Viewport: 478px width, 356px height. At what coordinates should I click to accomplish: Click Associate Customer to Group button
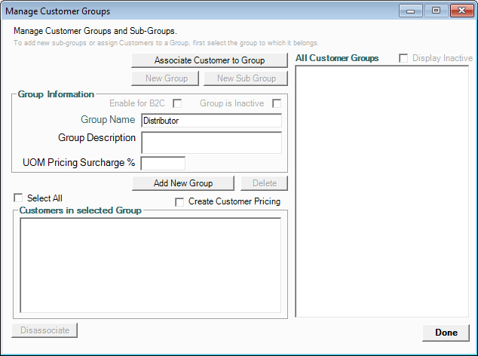[209, 60]
